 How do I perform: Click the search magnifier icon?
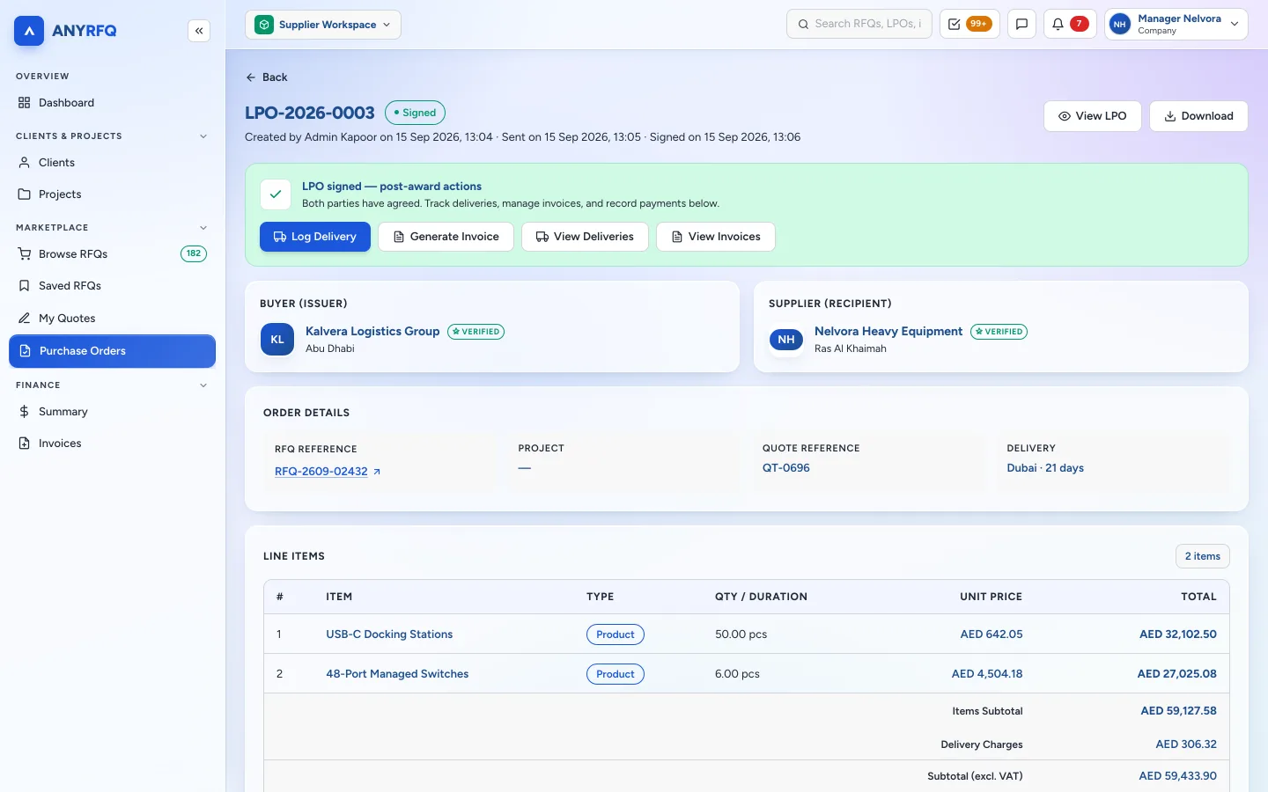point(803,25)
